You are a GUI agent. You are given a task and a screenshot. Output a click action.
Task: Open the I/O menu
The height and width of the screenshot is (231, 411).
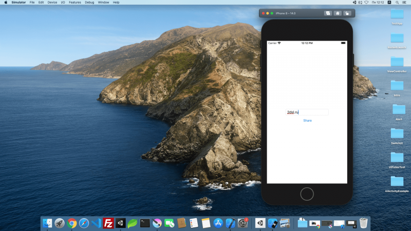[x=63, y=3]
